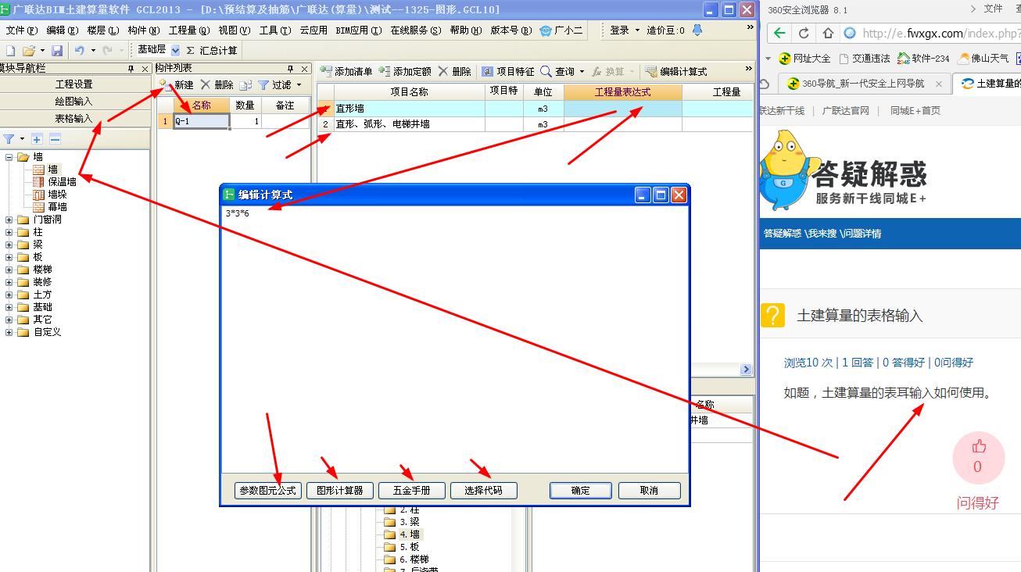Click the Open folder icon in toolbar
The image size is (1021, 572).
[x=27, y=50]
